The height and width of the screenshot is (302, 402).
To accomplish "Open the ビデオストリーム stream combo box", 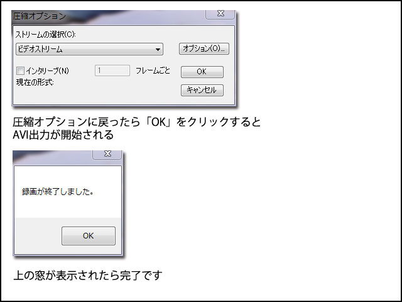I will (x=89, y=49).
